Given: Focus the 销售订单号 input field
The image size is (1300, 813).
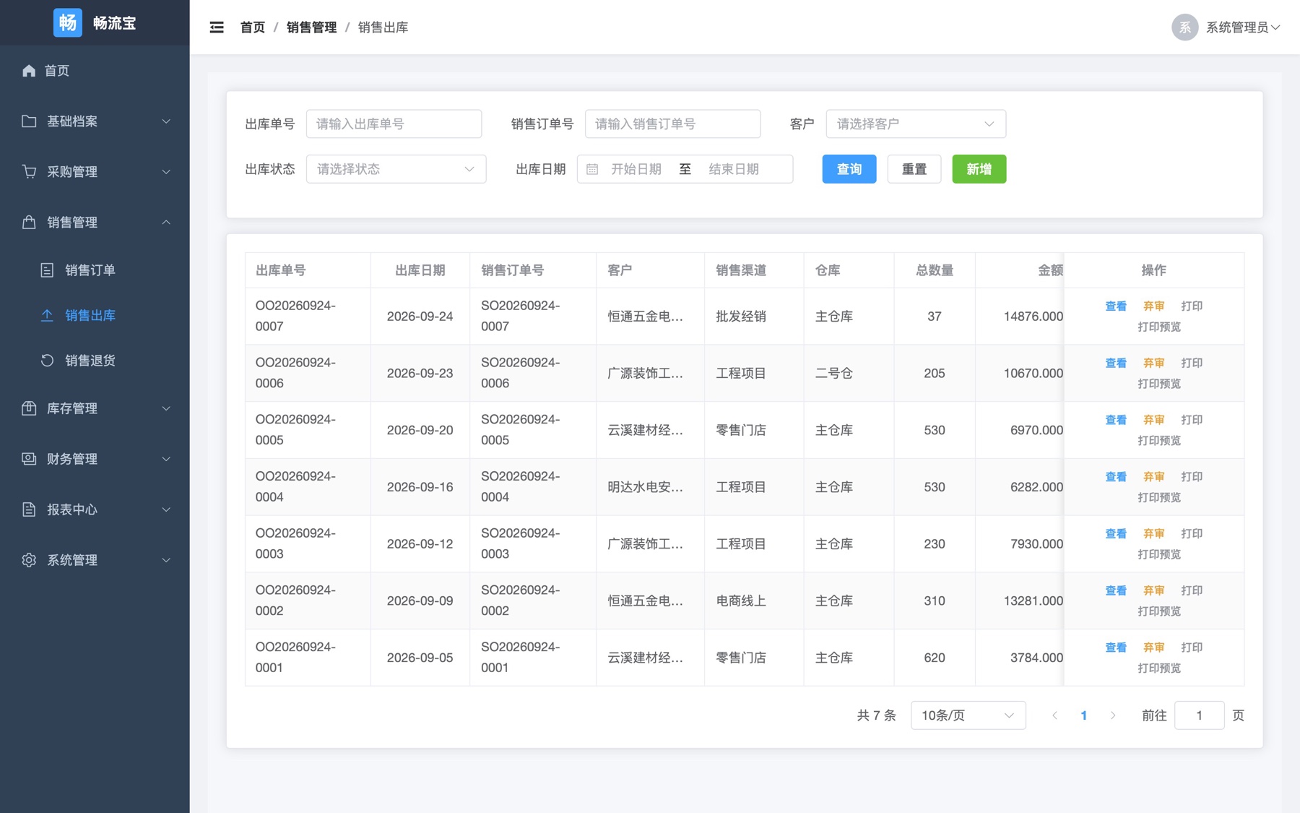Looking at the screenshot, I should point(672,124).
